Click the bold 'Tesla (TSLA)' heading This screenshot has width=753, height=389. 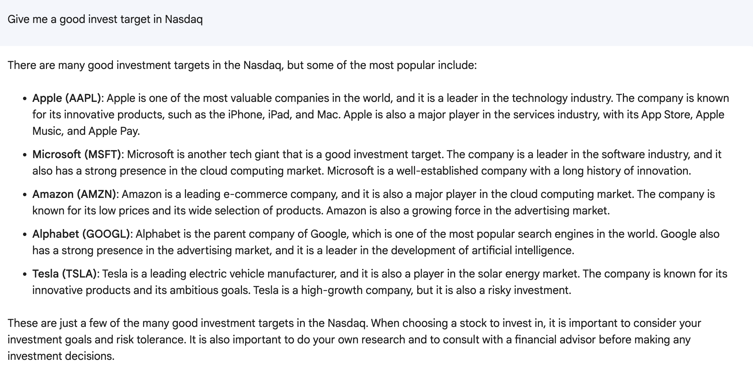[65, 274]
